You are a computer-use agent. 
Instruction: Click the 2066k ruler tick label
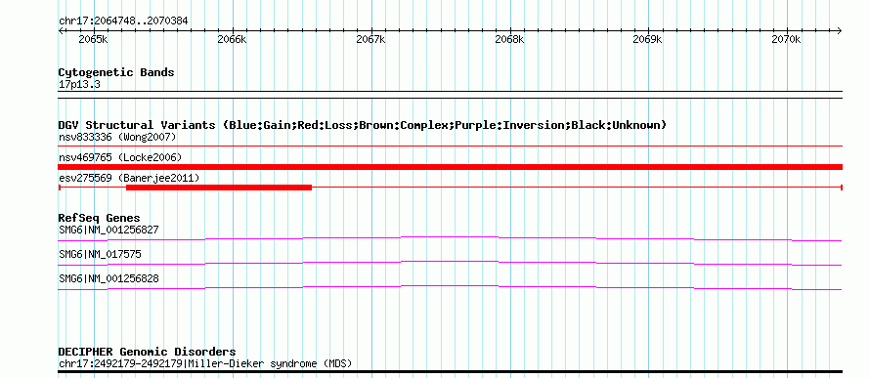click(232, 40)
